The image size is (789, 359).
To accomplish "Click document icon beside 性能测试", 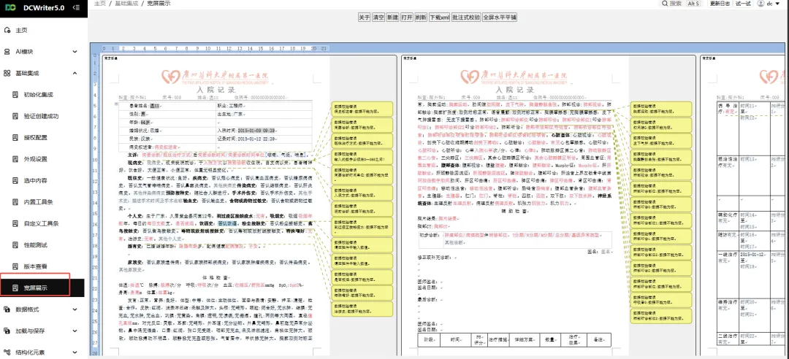I will pyautogui.click(x=15, y=245).
